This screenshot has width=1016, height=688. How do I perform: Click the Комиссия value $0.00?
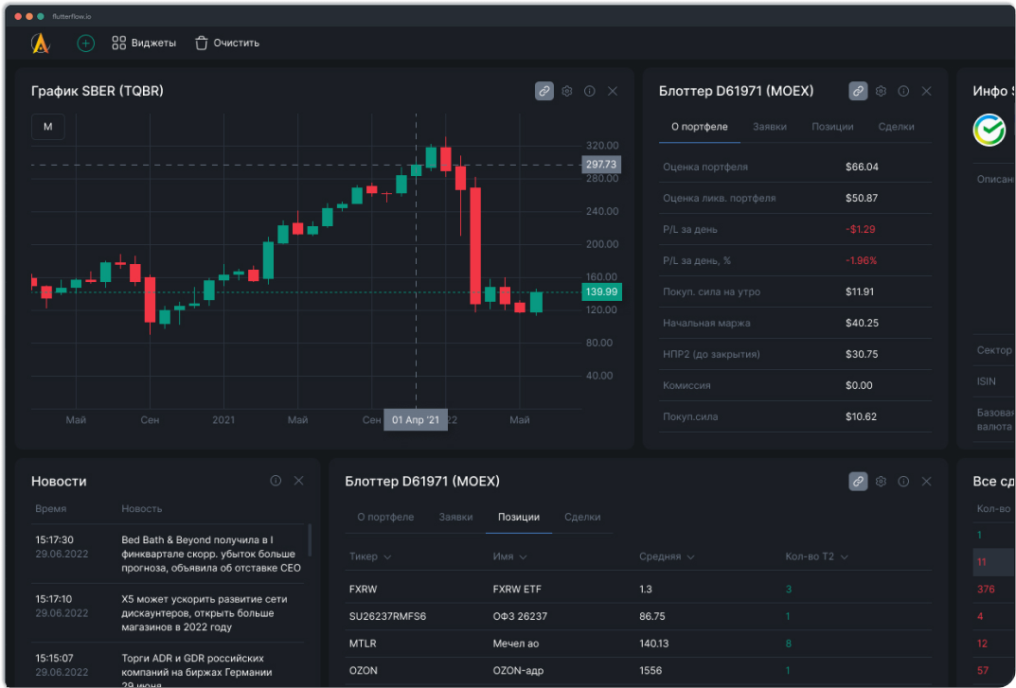[x=859, y=385]
